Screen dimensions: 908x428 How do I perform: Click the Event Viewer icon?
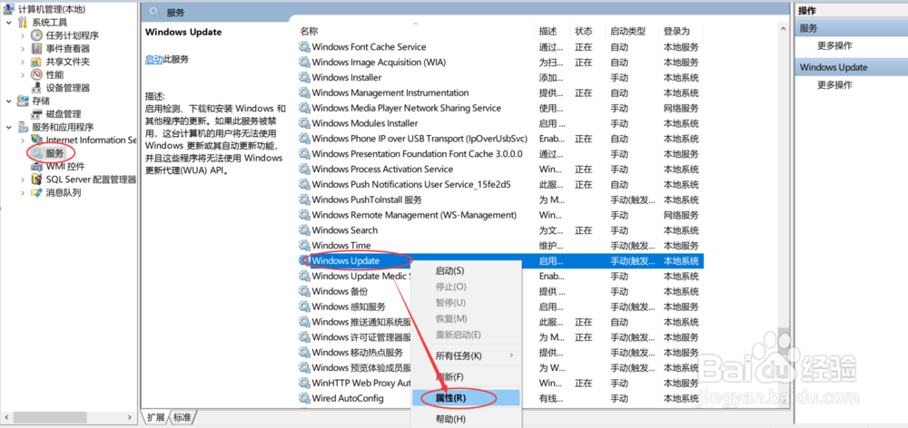(x=37, y=49)
